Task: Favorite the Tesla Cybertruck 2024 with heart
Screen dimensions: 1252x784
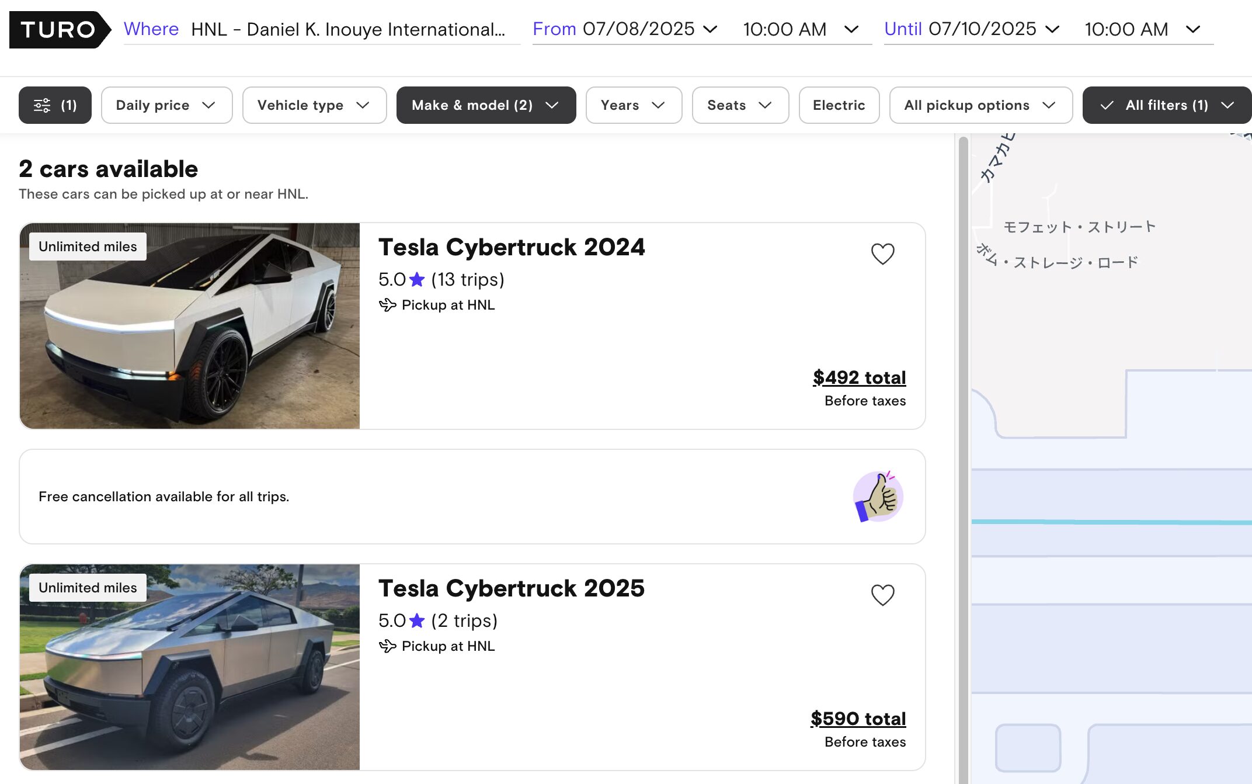Action: coord(882,254)
